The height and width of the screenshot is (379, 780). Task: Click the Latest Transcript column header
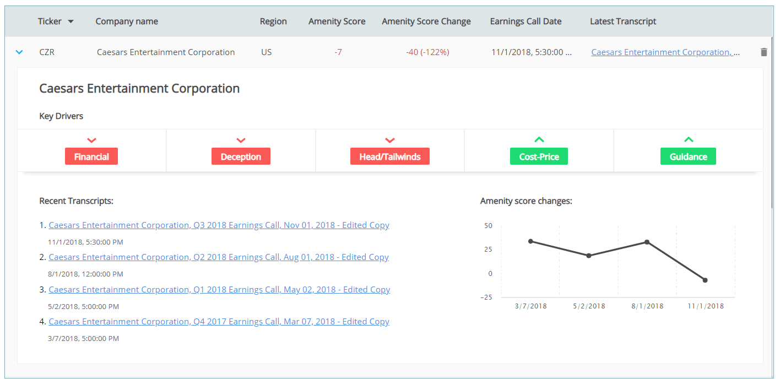(623, 21)
